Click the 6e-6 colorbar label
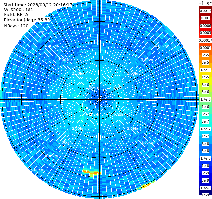 pos(205,85)
